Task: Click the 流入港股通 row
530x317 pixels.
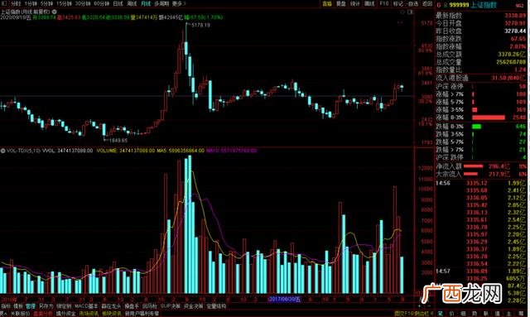Action: tap(480, 78)
